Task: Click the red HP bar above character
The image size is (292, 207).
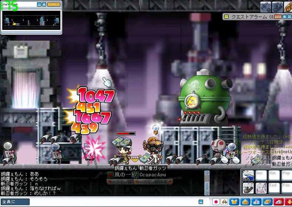Action: (126, 134)
